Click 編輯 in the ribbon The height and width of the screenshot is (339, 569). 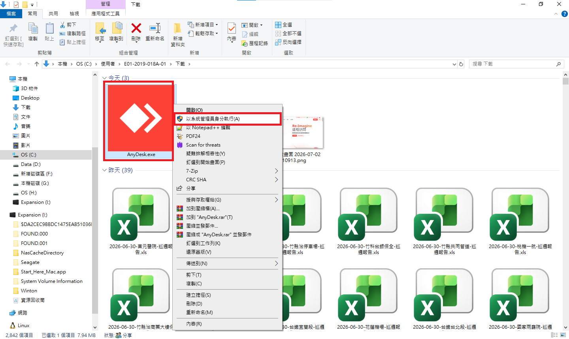pyautogui.click(x=250, y=34)
